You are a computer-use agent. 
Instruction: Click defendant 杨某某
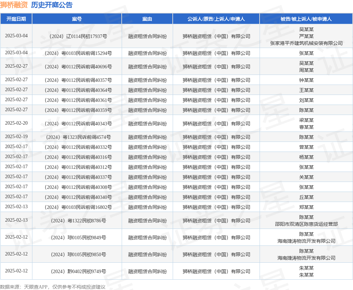306,157
